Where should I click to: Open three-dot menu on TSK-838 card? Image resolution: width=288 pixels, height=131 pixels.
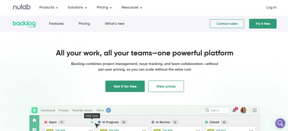click(198, 130)
